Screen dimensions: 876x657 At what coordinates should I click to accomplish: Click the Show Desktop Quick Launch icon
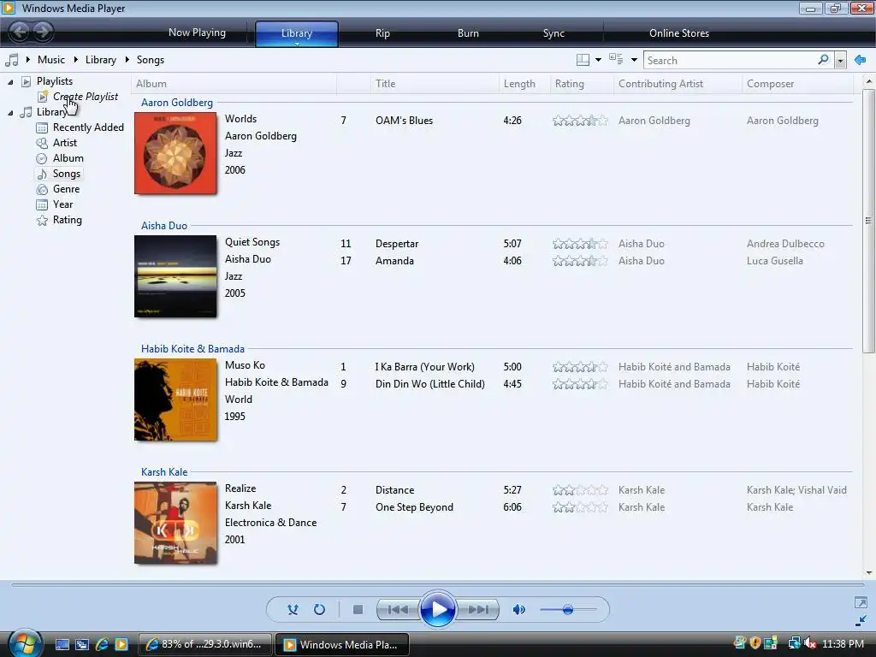(x=62, y=644)
